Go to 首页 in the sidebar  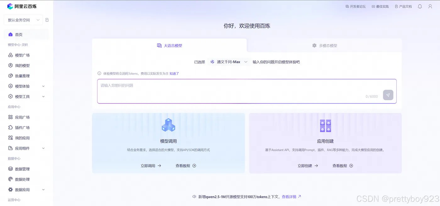[x=26, y=35]
